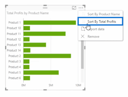Click the chart's vertical scrollbar thumb
The image size is (128, 97).
[x=82, y=55]
